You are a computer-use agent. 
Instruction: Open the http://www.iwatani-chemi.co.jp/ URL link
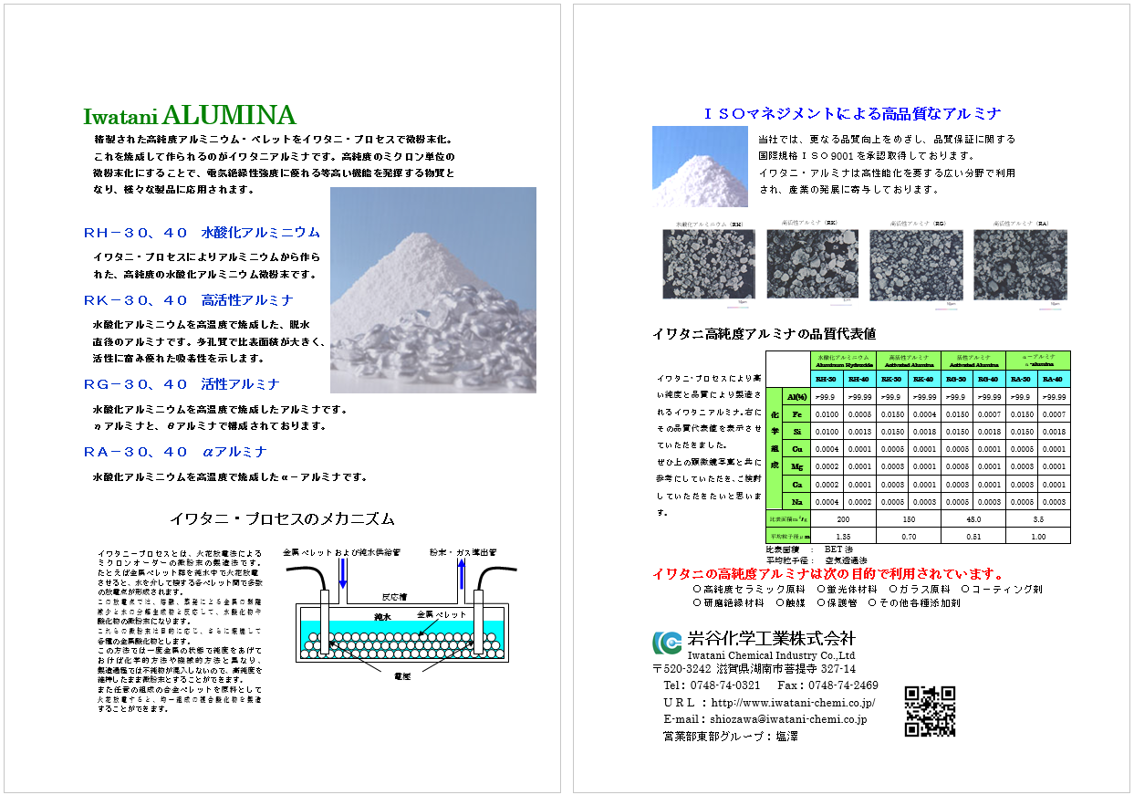click(x=793, y=703)
